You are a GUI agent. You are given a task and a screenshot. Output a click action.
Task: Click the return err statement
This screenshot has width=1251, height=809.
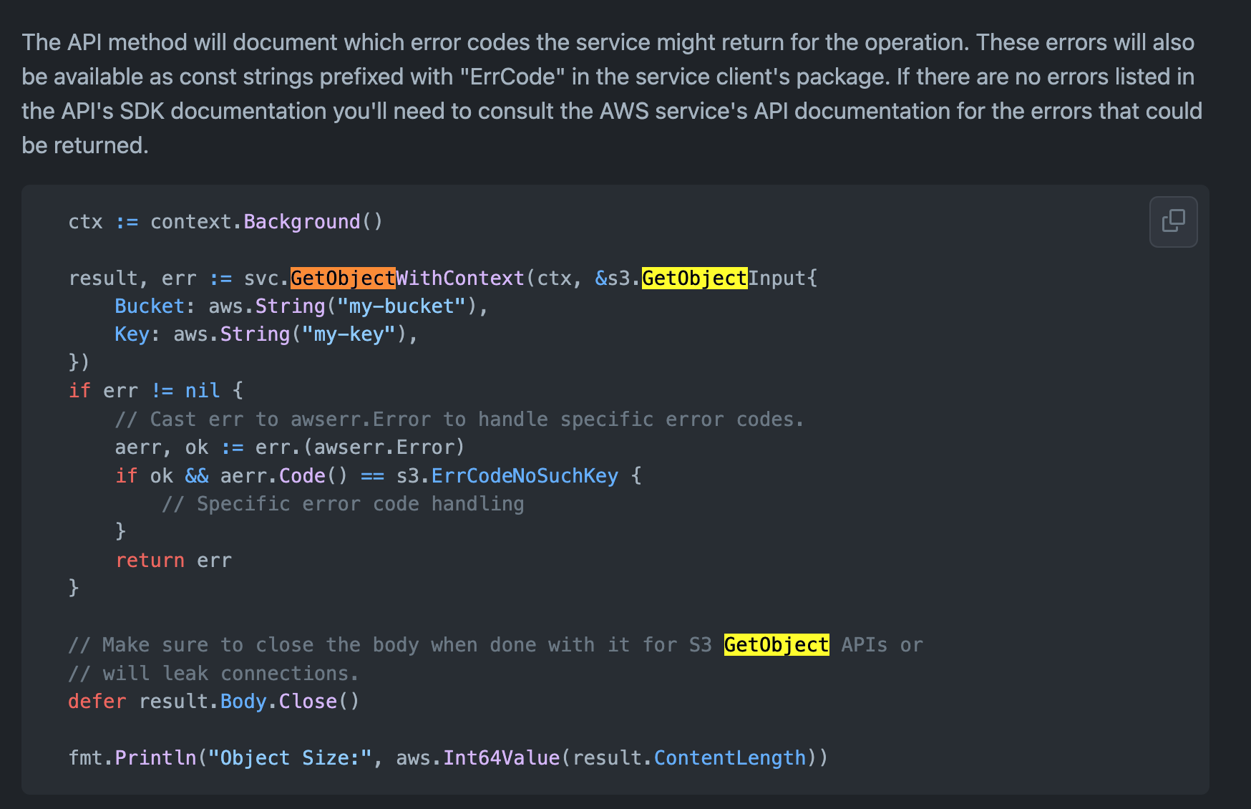[174, 560]
